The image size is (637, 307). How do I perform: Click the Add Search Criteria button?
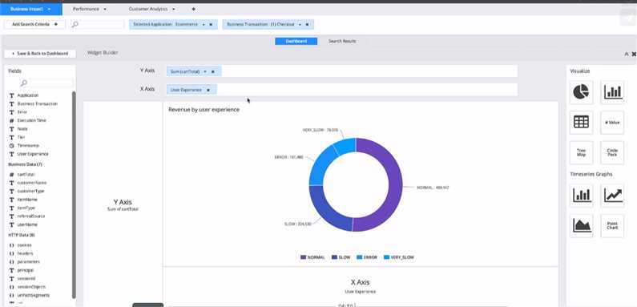pyautogui.click(x=34, y=24)
